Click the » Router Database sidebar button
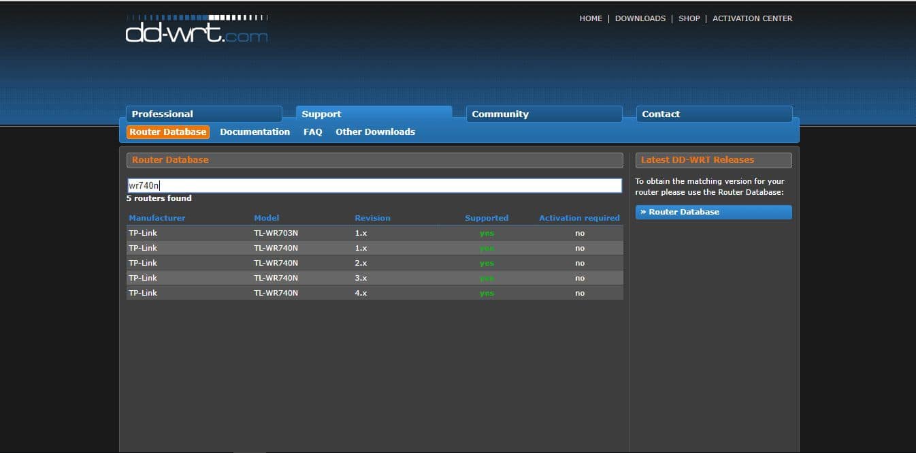Viewport: 916px width, 453px height. (714, 212)
